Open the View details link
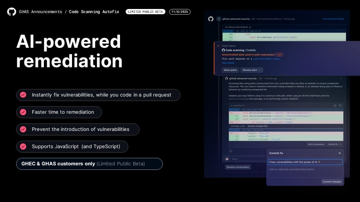 [x=228, y=63]
